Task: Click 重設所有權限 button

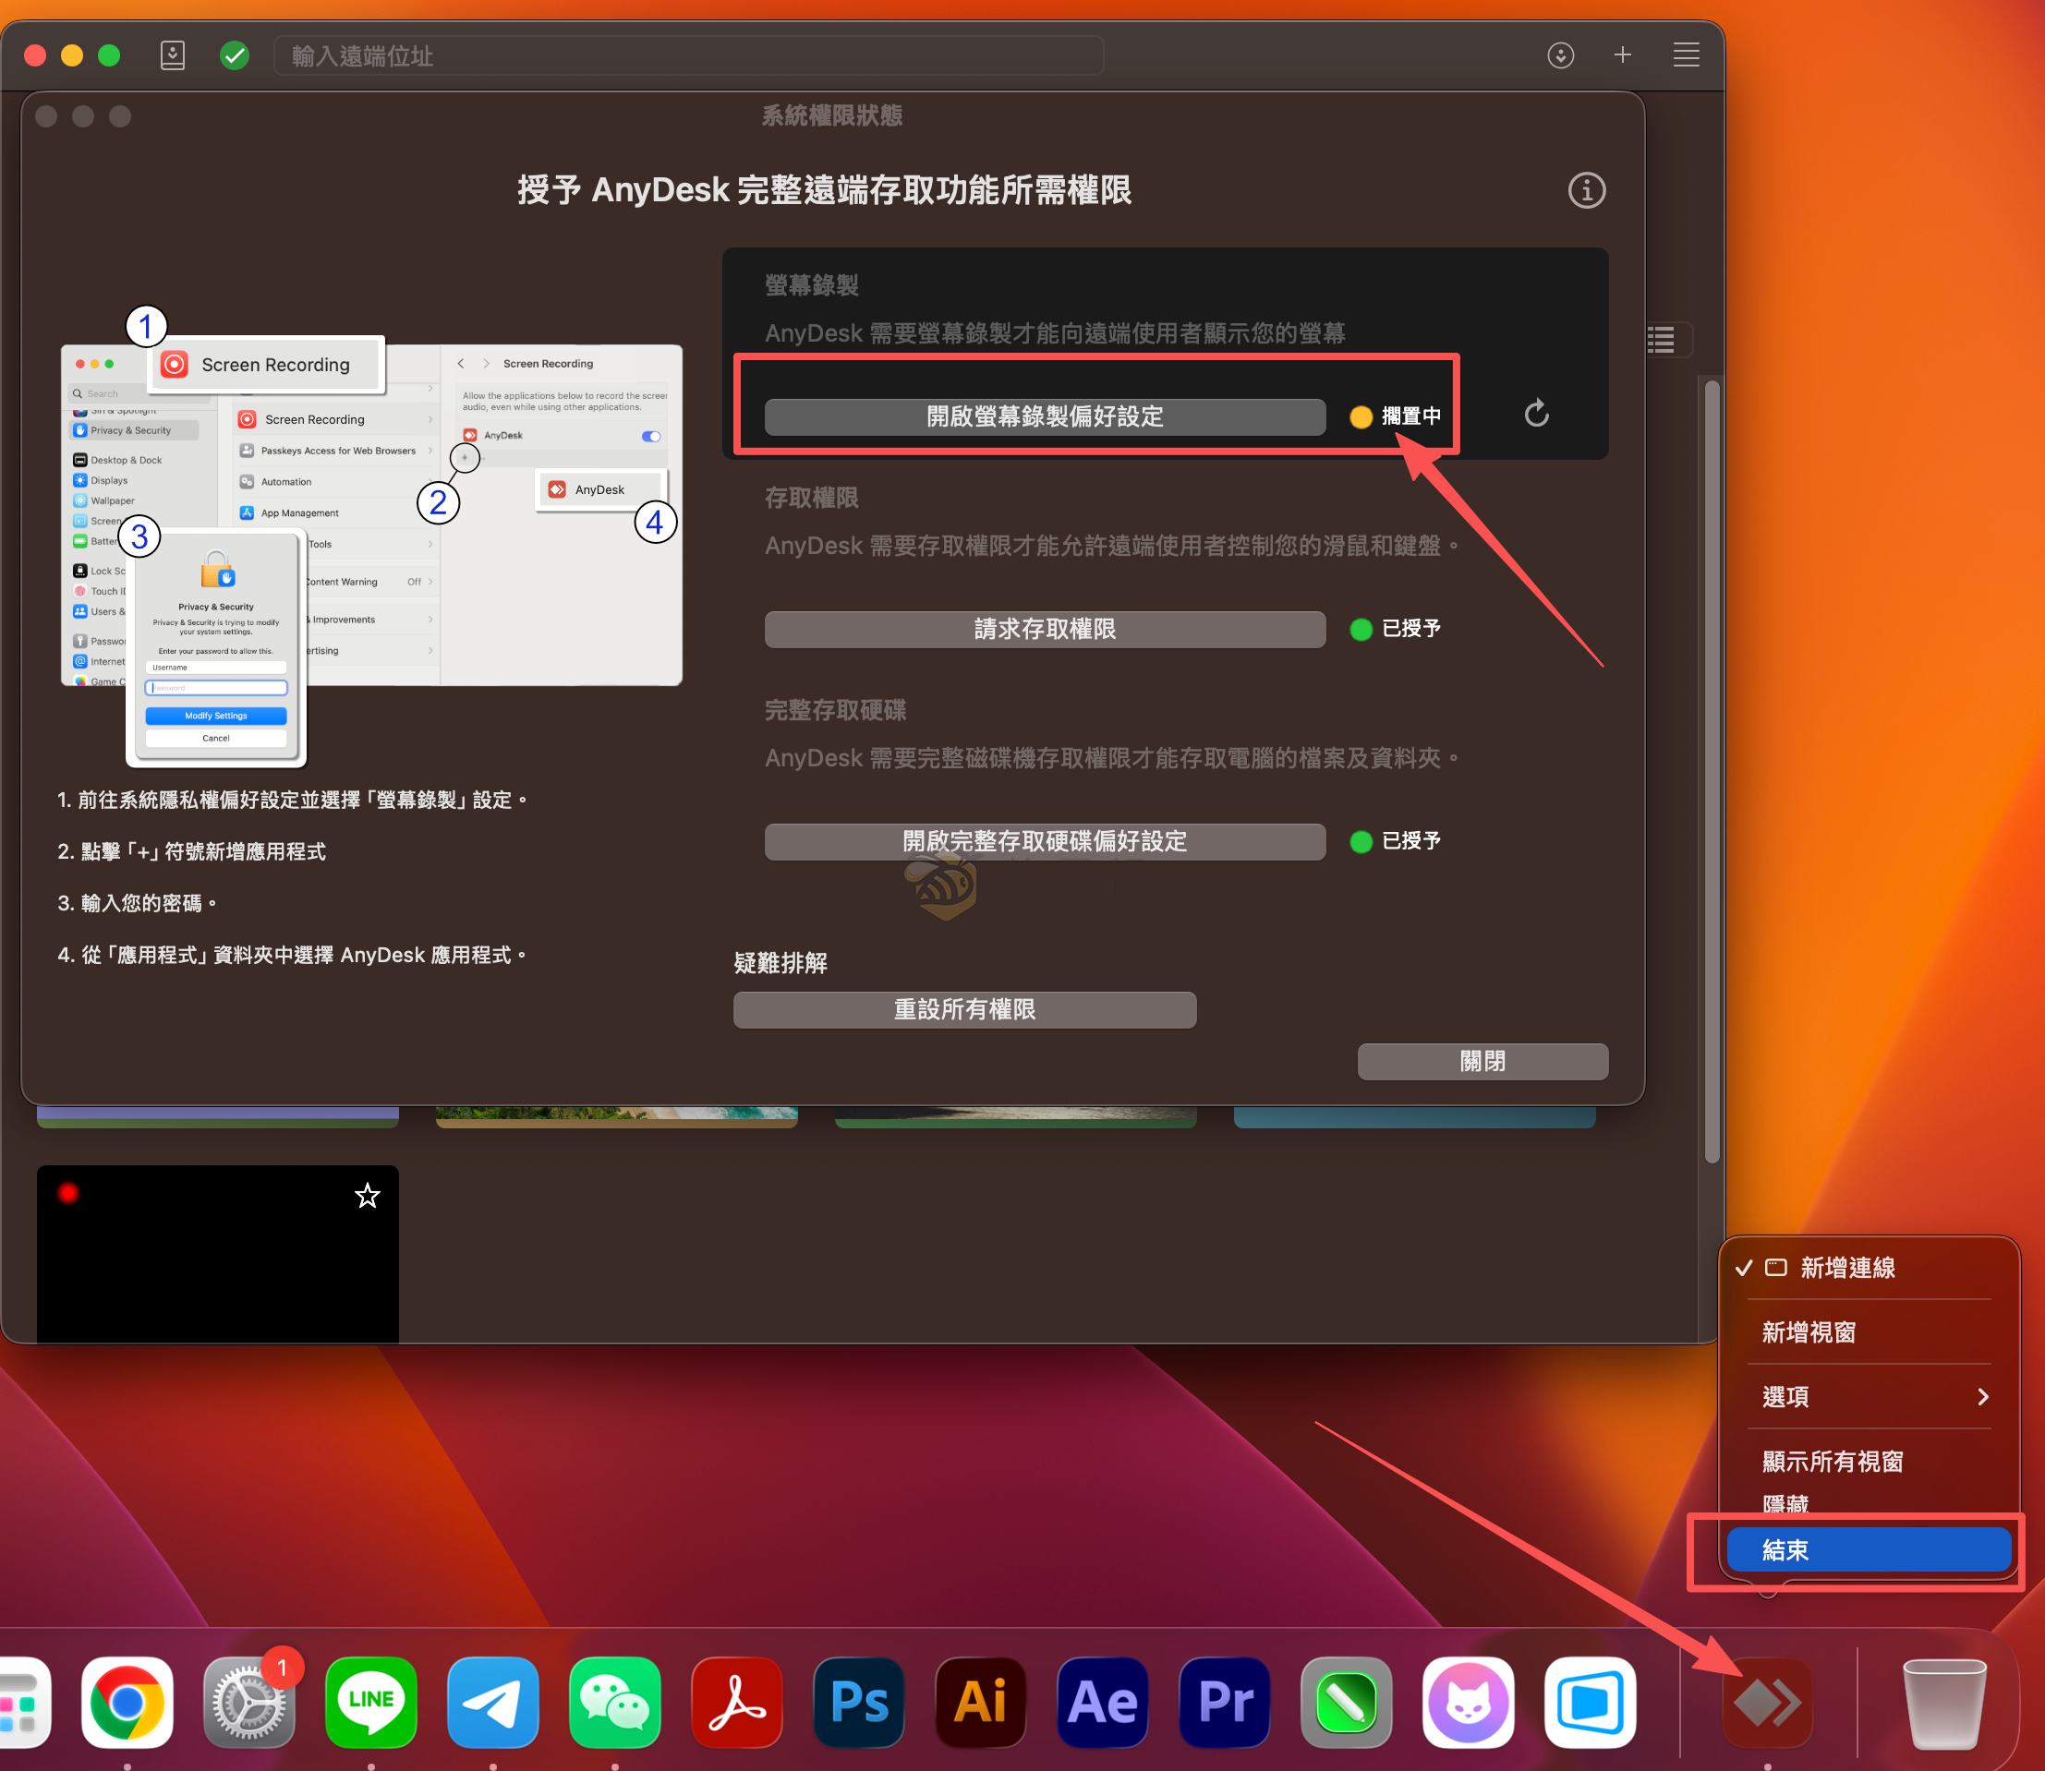Action: (x=964, y=1010)
